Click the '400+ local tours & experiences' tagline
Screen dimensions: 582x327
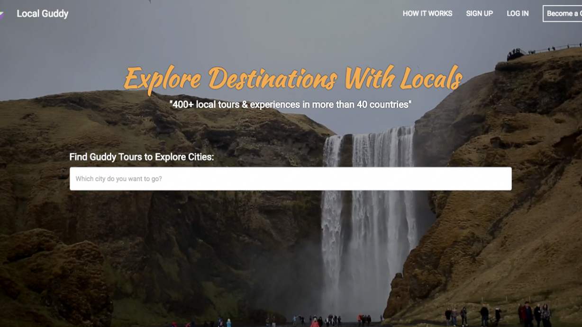click(x=291, y=105)
